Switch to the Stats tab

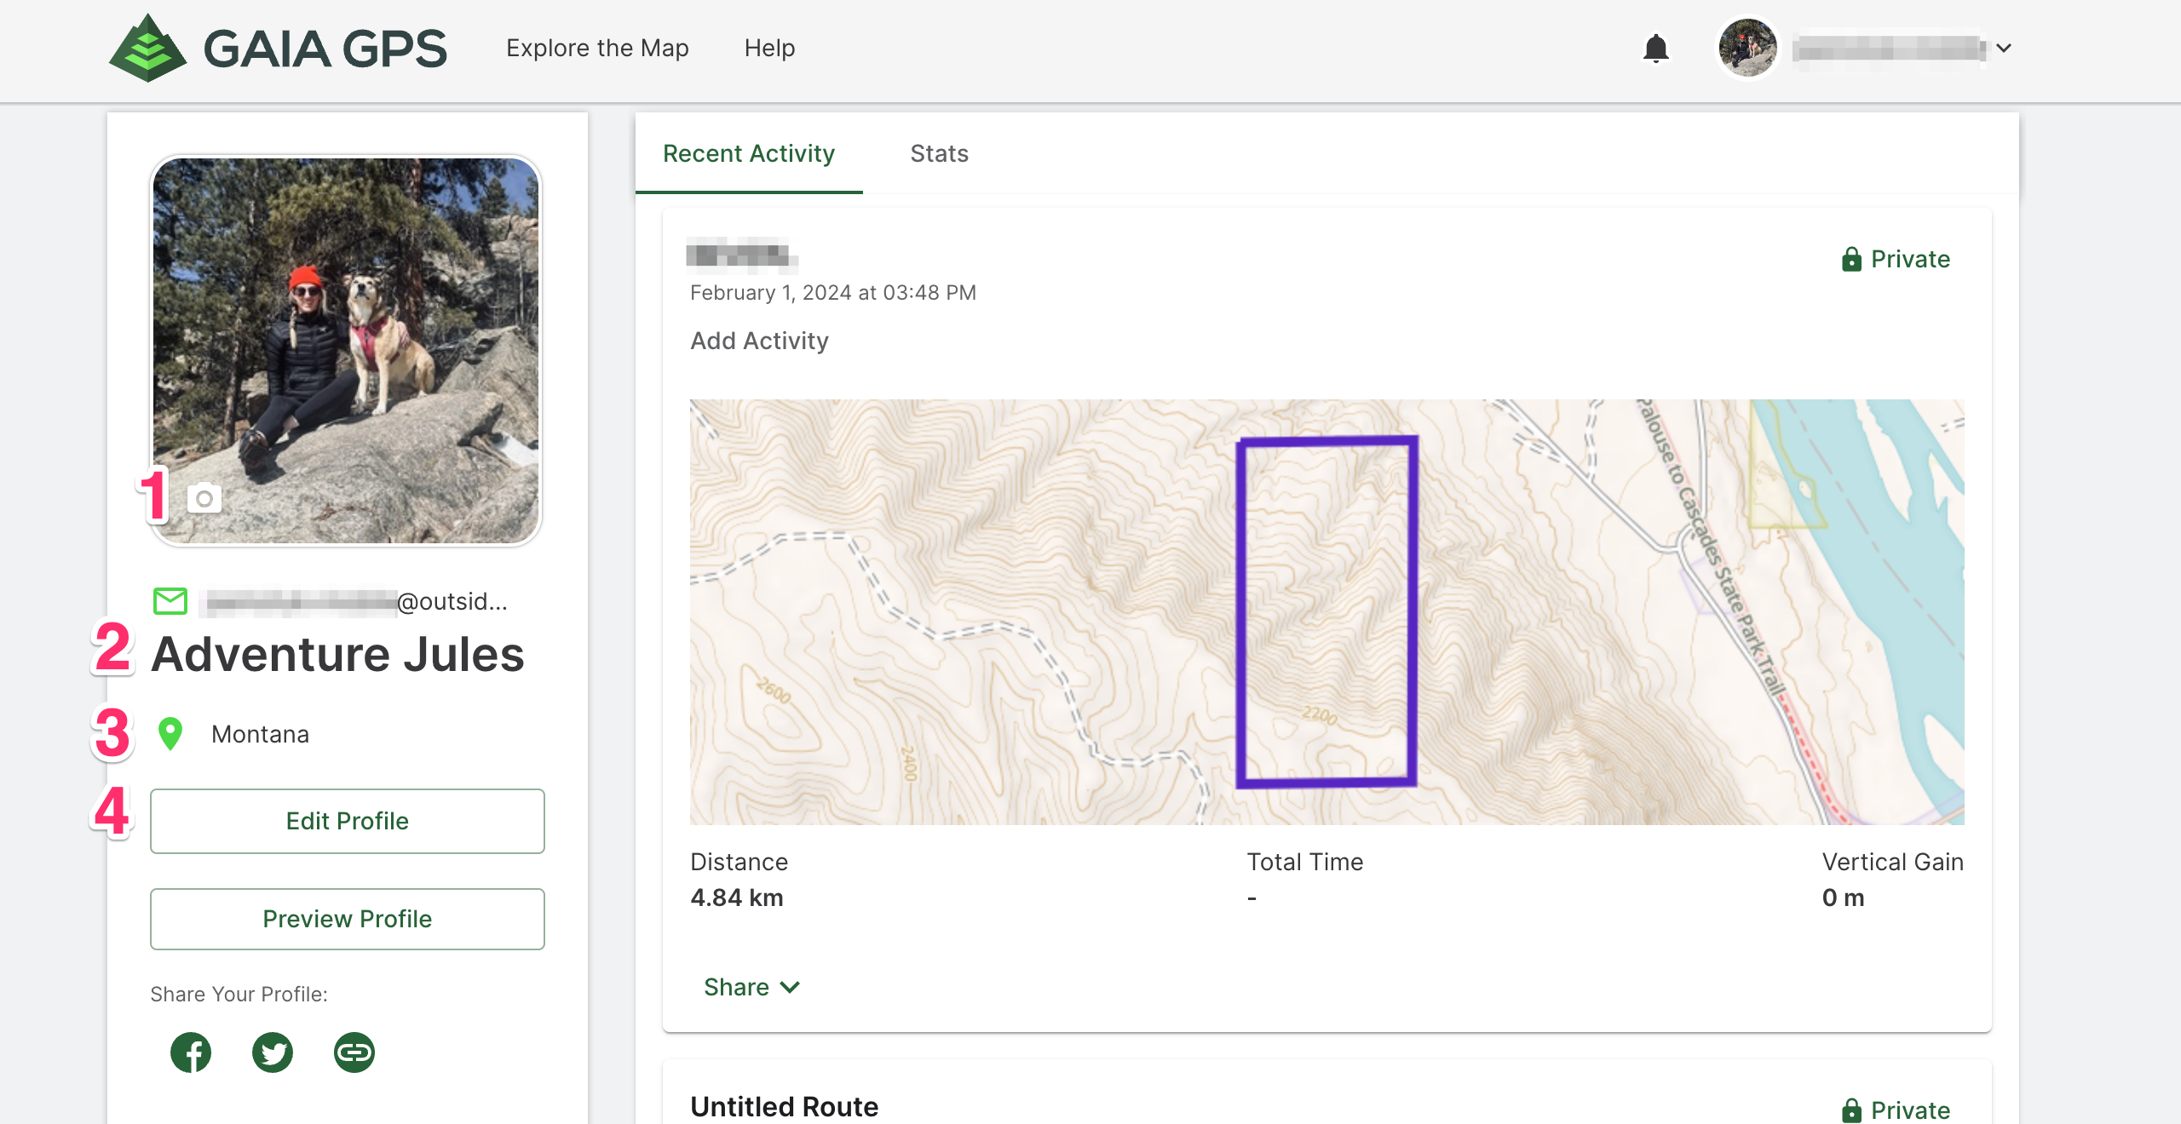pyautogui.click(x=939, y=153)
